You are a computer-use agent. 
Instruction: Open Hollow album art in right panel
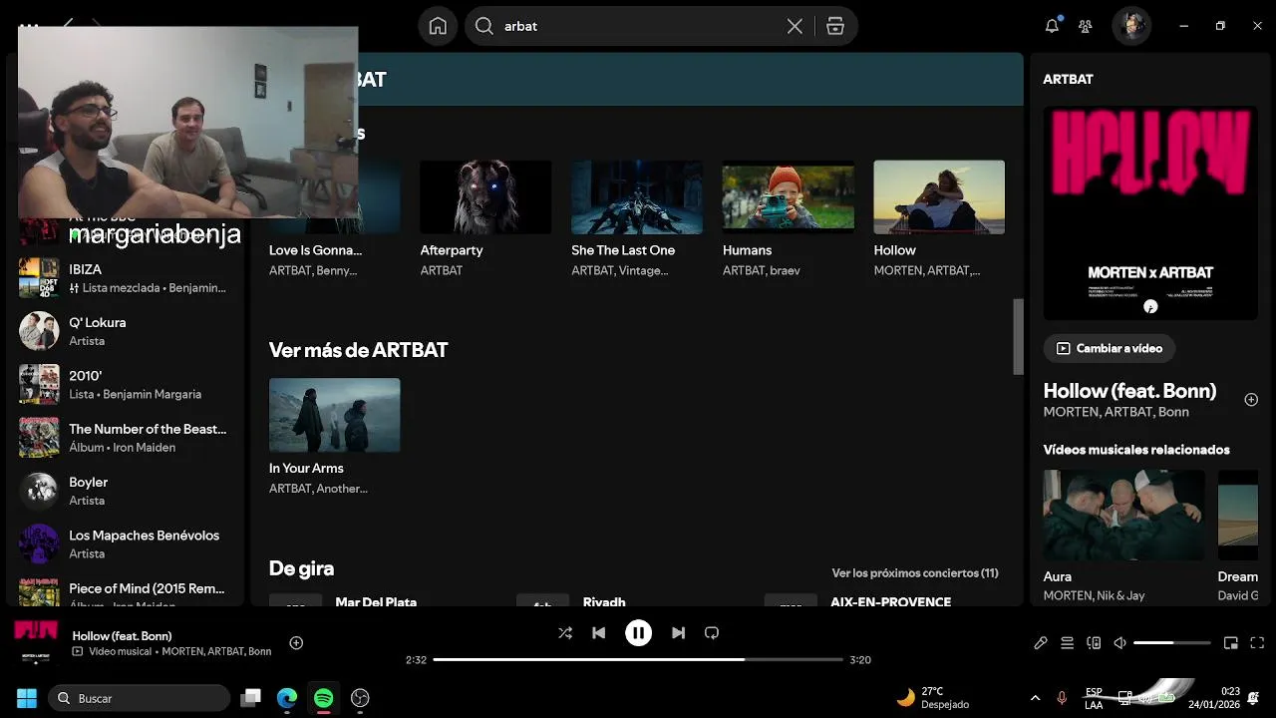[x=1150, y=213]
